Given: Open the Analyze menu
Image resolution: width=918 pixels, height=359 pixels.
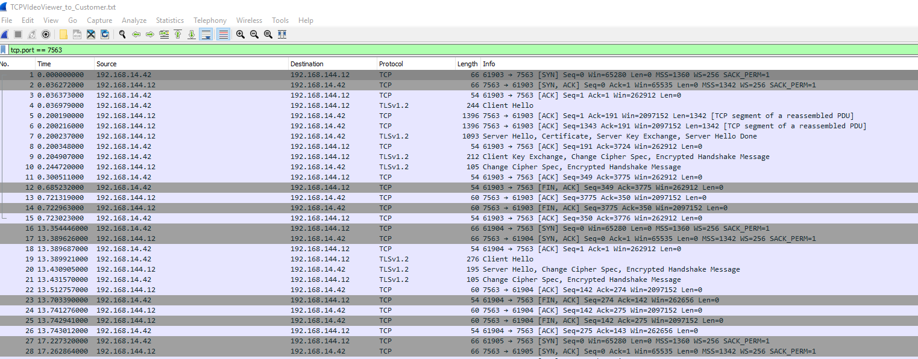Looking at the screenshot, I should [x=134, y=20].
